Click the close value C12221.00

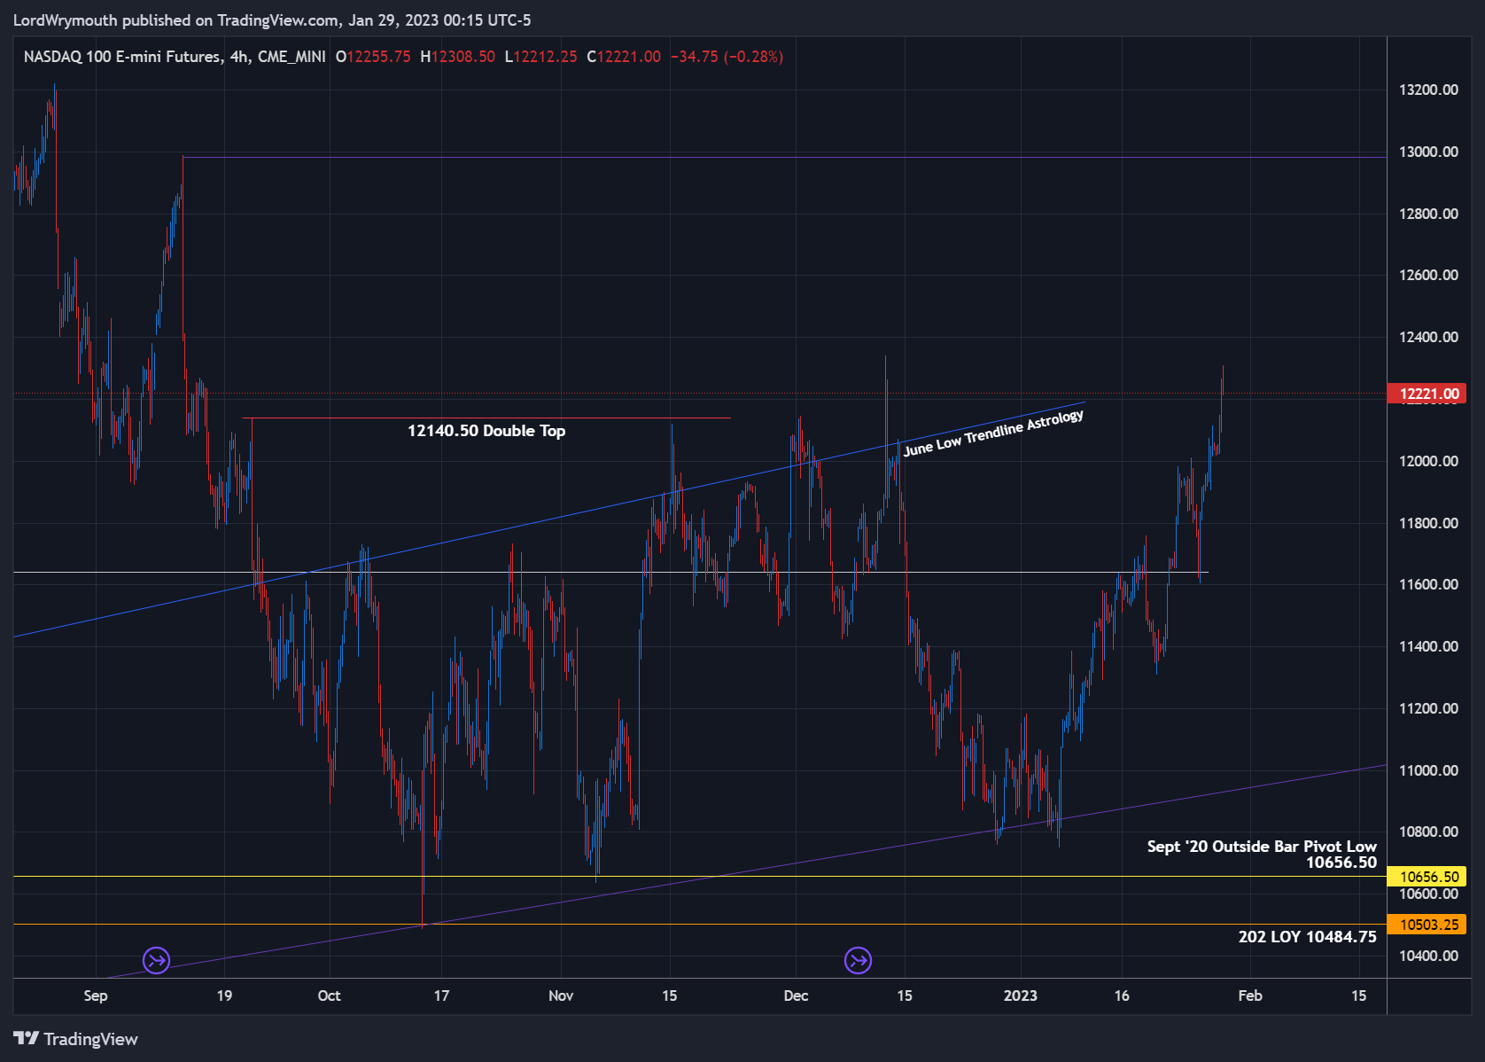624,57
